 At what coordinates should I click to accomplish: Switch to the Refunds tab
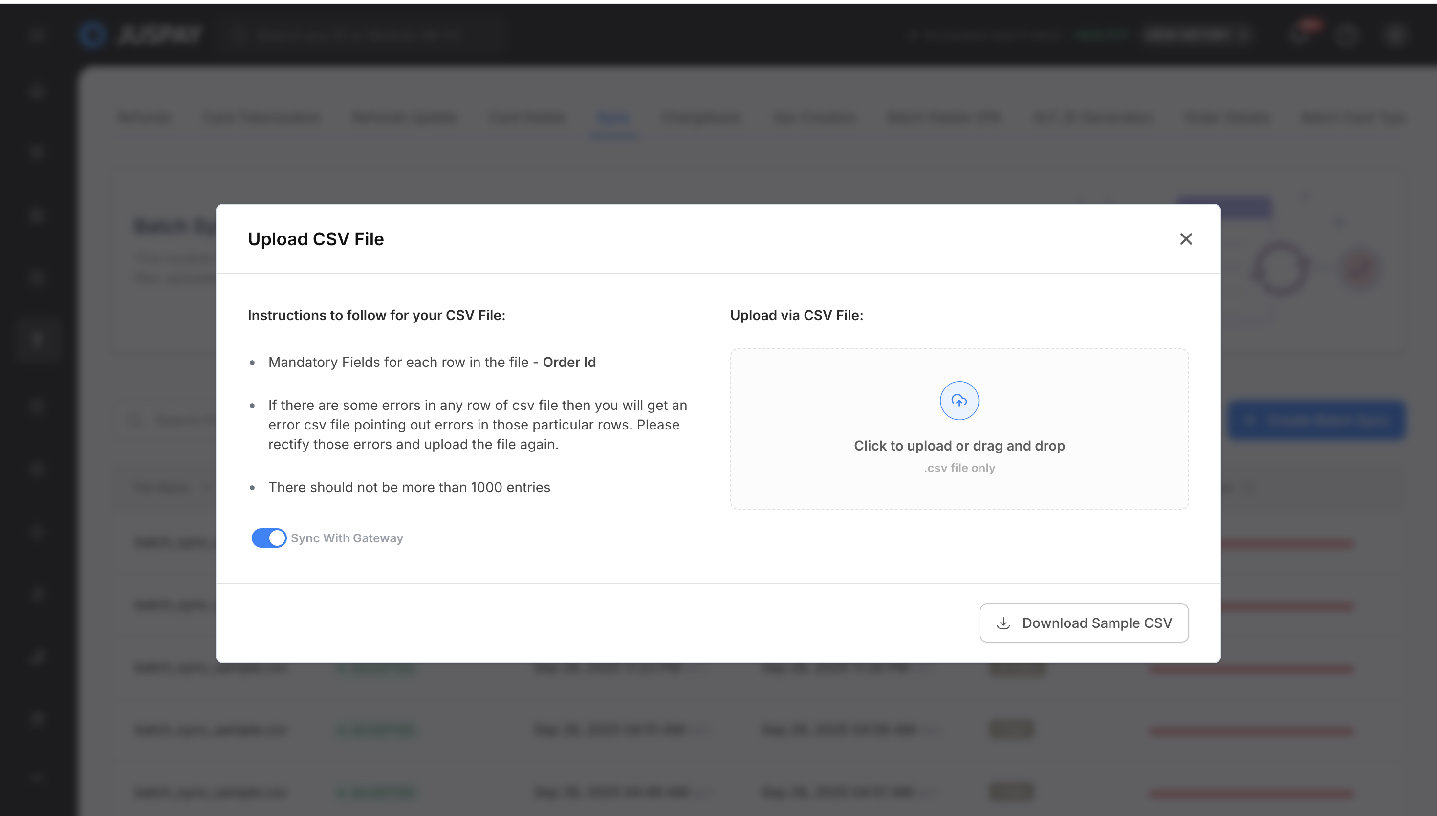tap(144, 118)
